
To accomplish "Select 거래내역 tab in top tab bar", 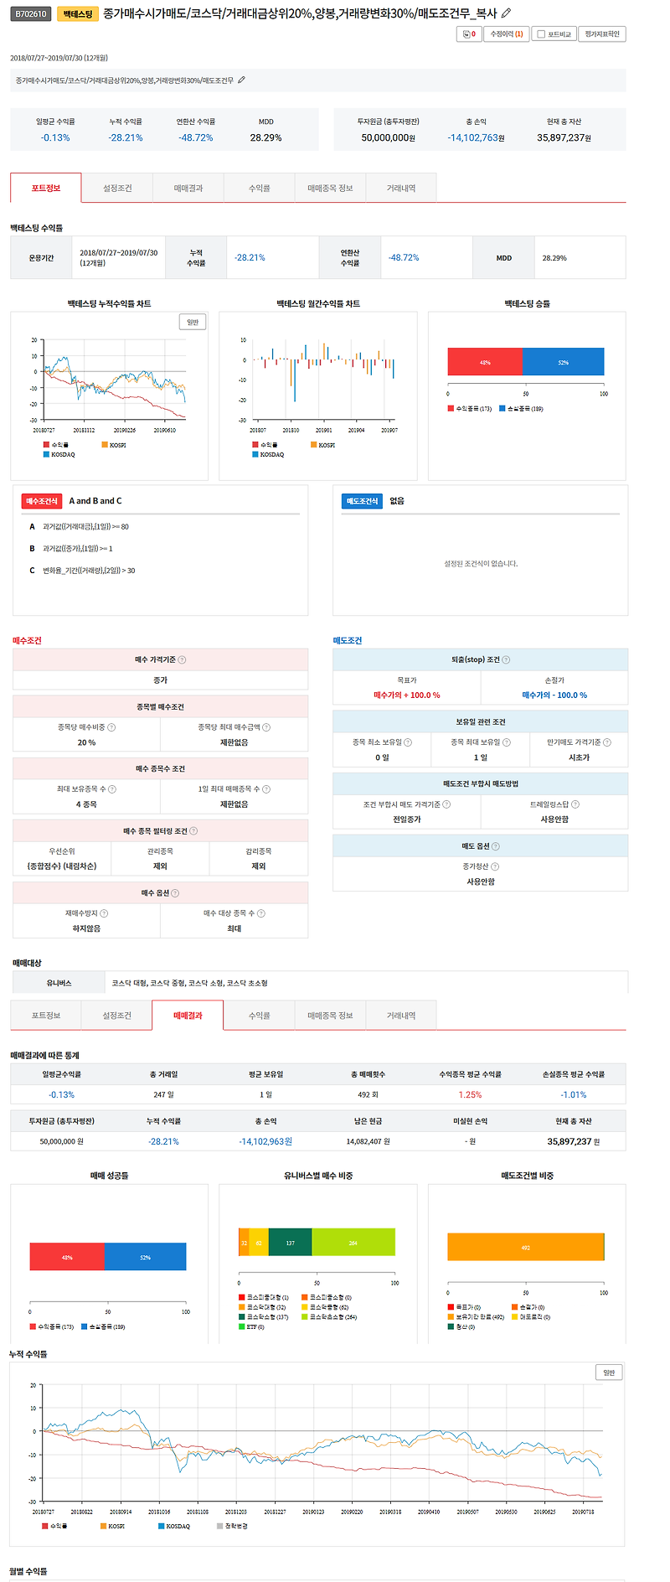I will pos(401,189).
